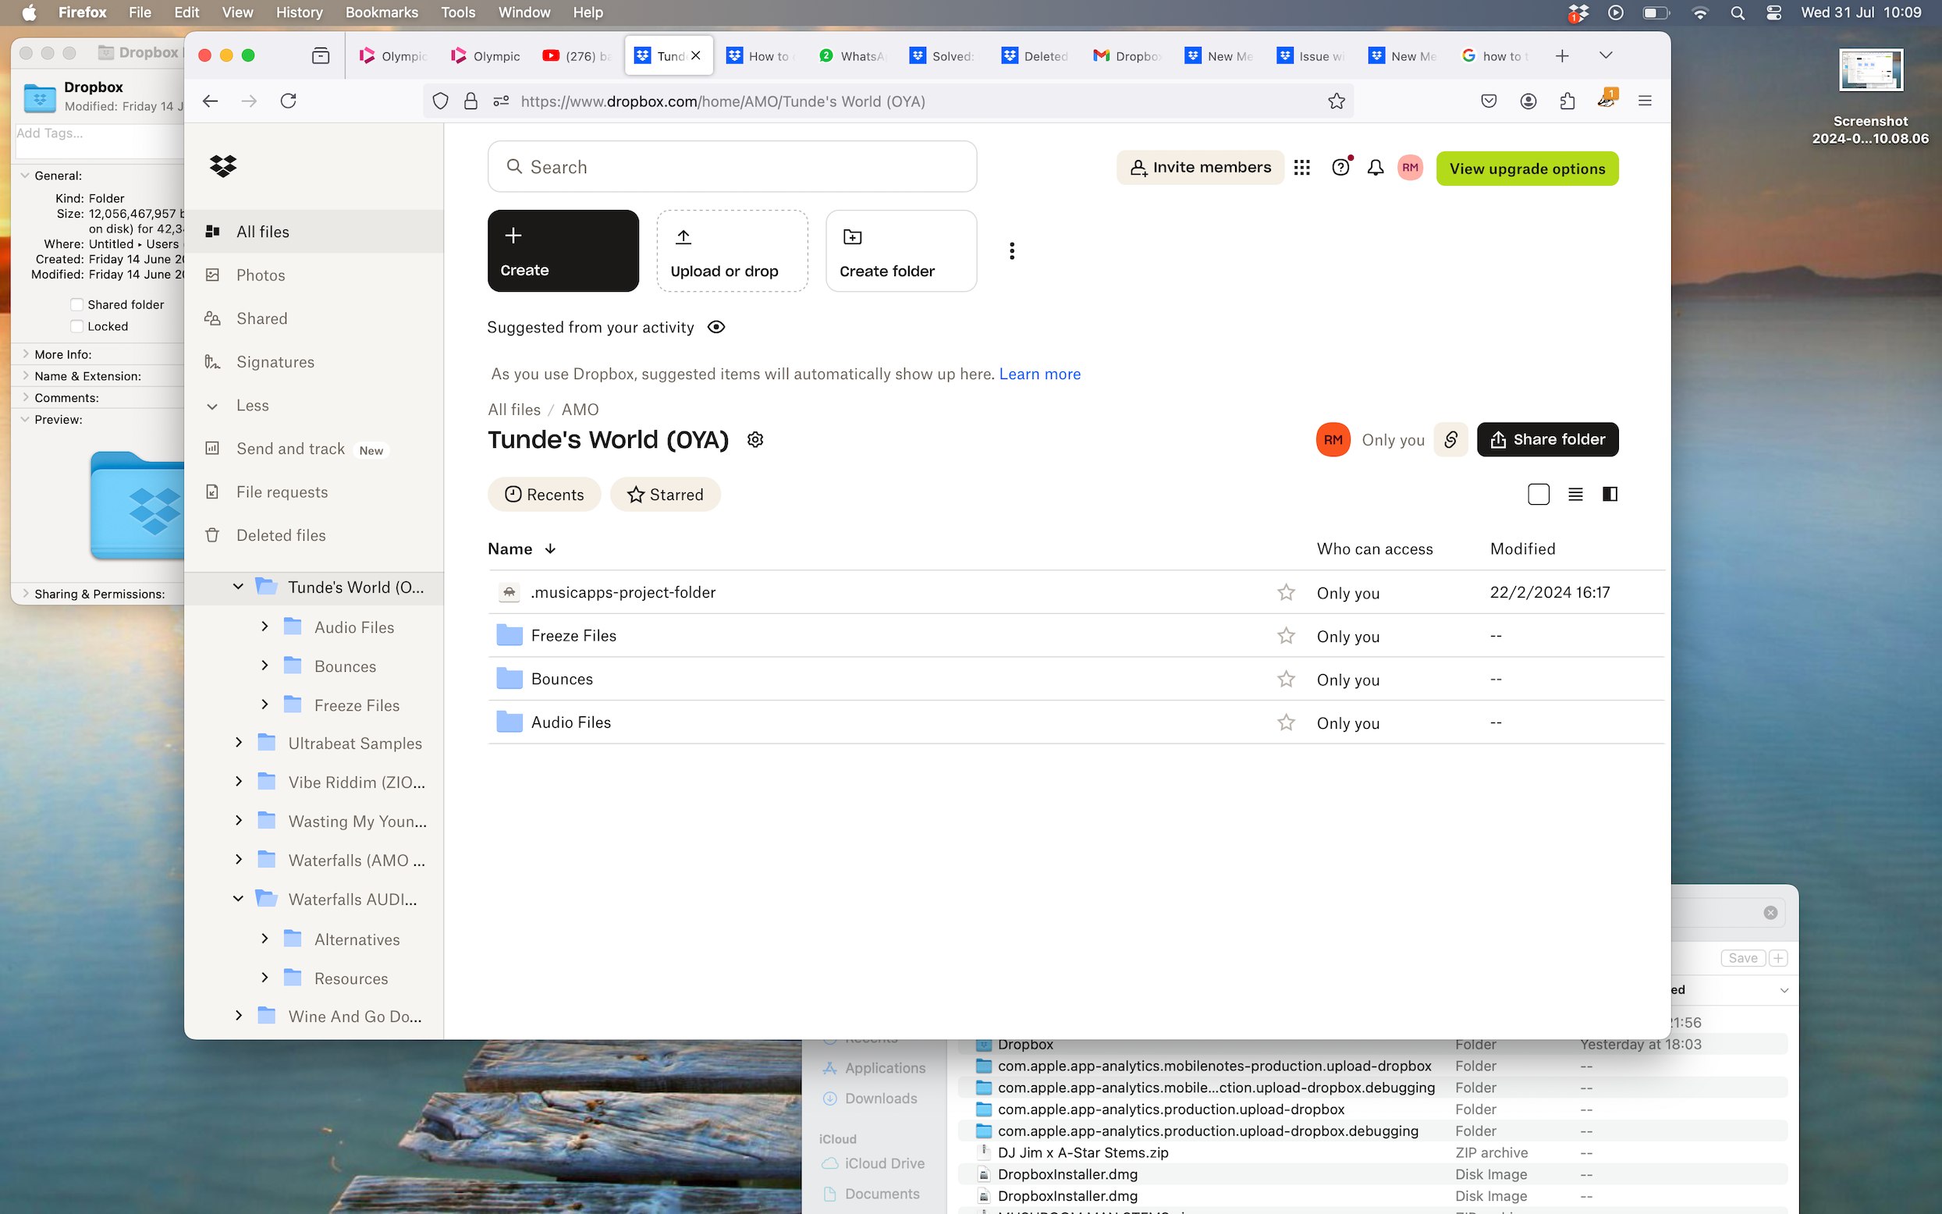Screen dimensions: 1942x1214
Task: Click Upload or drop
Action: (731, 250)
